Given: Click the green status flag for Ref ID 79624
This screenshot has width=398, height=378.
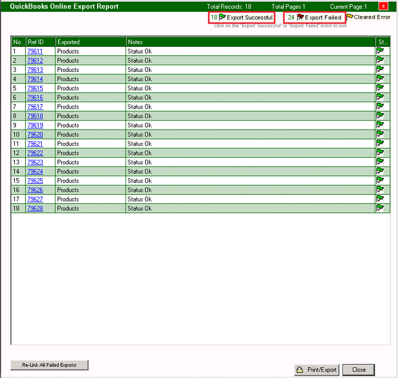Looking at the screenshot, I should pyautogui.click(x=380, y=171).
